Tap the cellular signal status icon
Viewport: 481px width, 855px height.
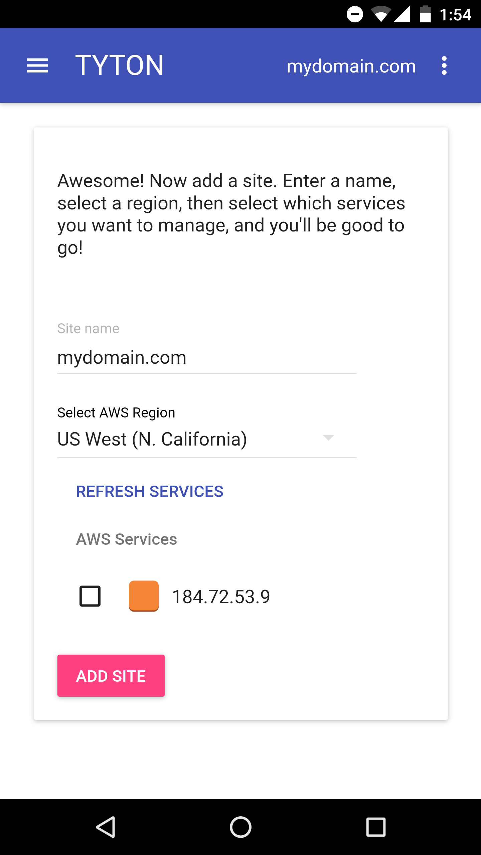pos(402,14)
